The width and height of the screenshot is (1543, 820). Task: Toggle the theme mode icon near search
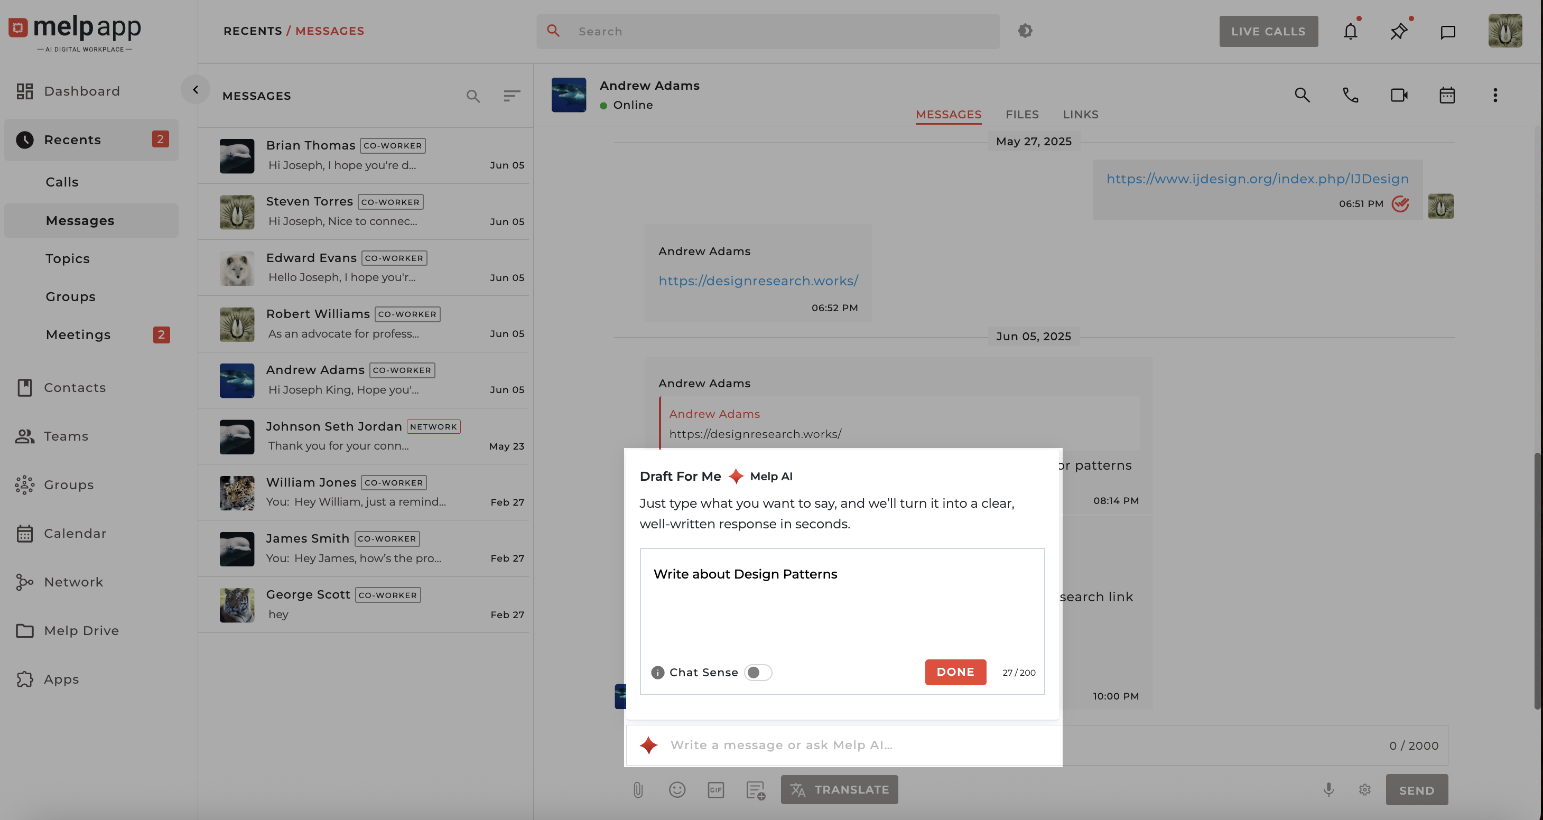1025,31
